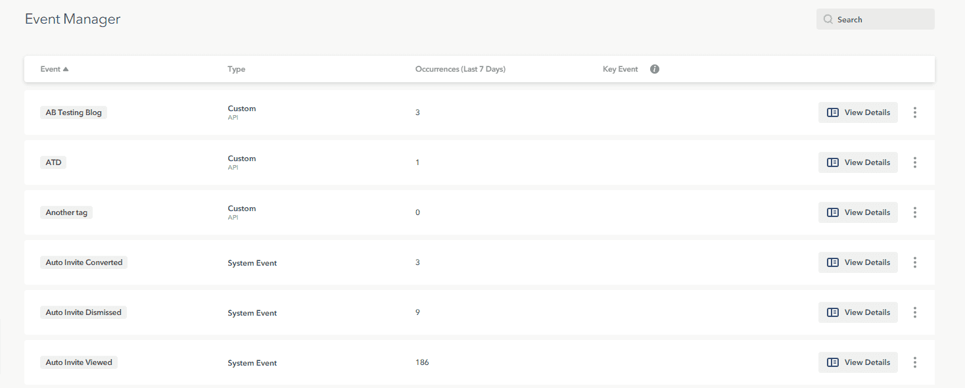This screenshot has width=965, height=388.
Task: View Details for Auto Invite Dismissed
Action: coord(858,312)
